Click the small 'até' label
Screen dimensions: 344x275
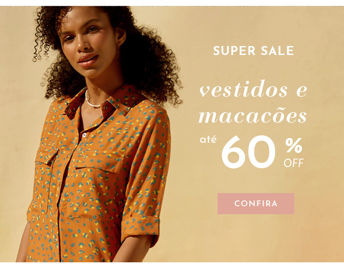point(208,140)
